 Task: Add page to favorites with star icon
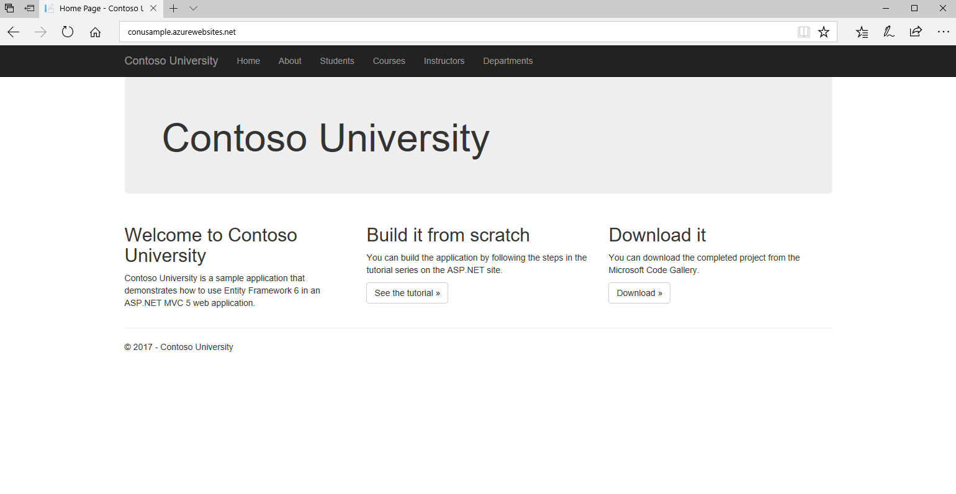click(x=824, y=32)
